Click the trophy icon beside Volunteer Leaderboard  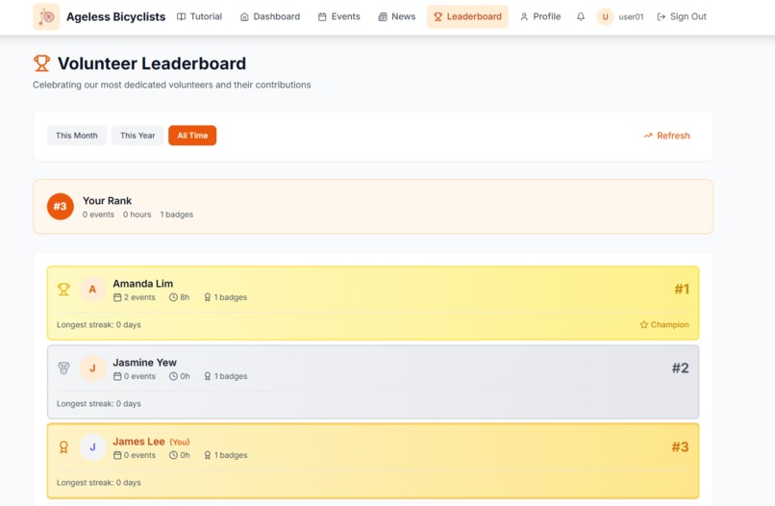tap(42, 63)
